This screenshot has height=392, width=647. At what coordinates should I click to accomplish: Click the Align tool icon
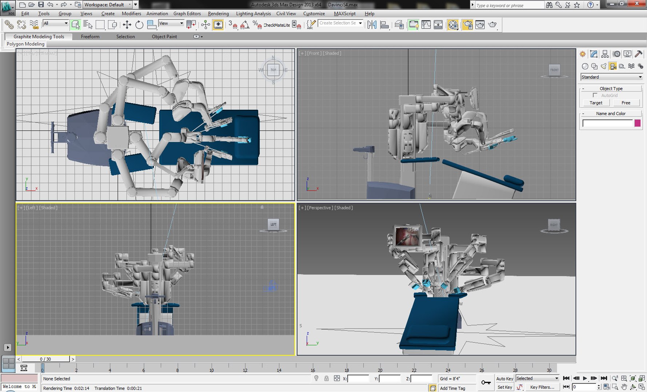(x=384, y=25)
